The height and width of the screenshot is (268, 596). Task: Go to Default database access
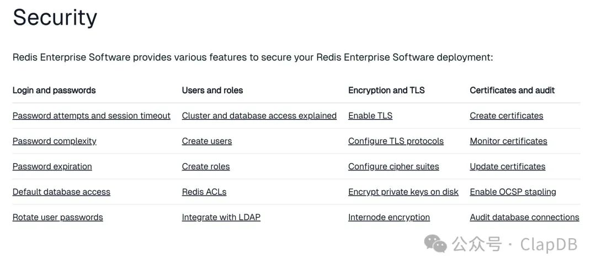[61, 192]
